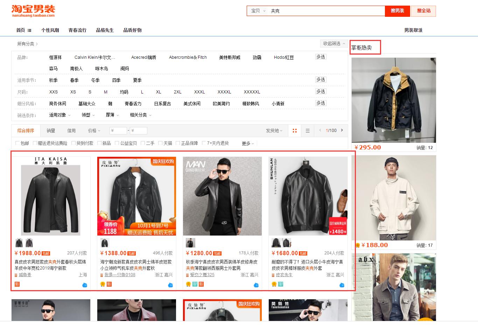Open the seller link 皮衣先生
The width and height of the screenshot is (478, 329).
(284, 275)
